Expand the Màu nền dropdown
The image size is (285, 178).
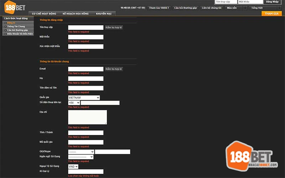tap(236, 8)
